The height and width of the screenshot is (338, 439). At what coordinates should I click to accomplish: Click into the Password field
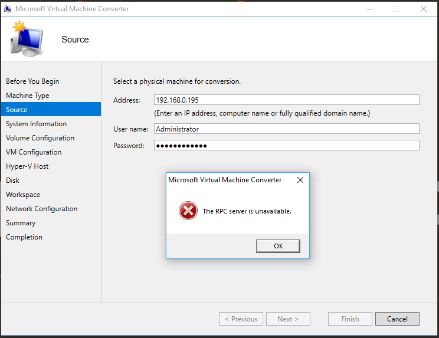[x=286, y=145]
